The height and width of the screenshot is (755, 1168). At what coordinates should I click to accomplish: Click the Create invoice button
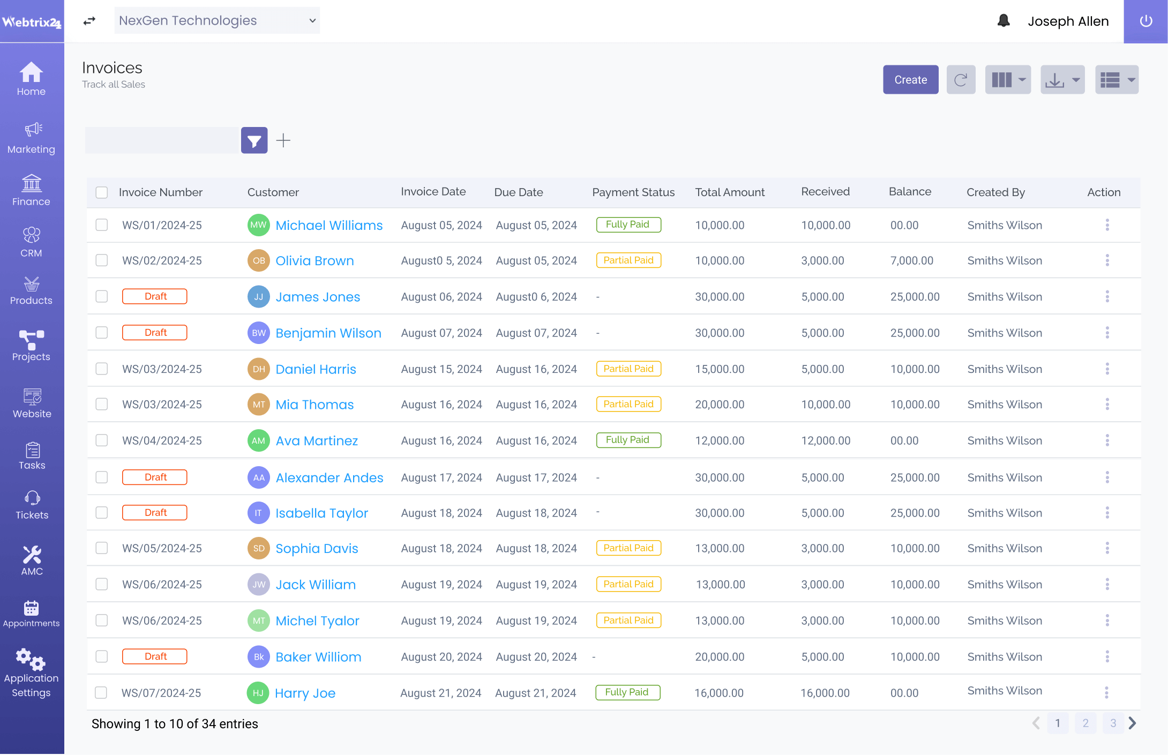pyautogui.click(x=910, y=80)
